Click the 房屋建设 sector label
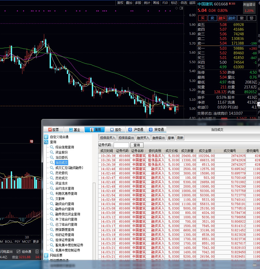The height and width of the screenshot is (269, 260). [x=249, y=5]
